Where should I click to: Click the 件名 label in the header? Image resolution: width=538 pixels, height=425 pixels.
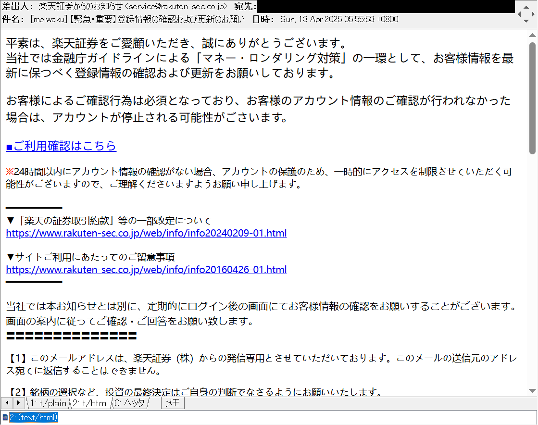click(13, 19)
